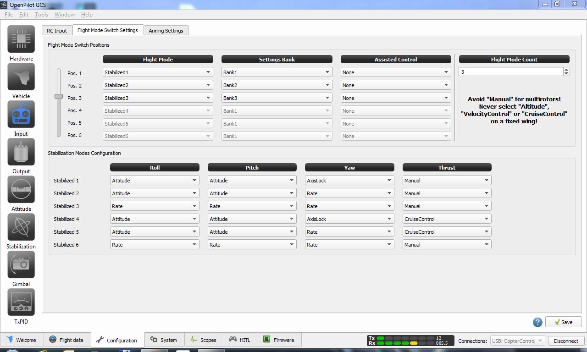Switch to the Scopes workspace tab
Screen dimensions: 587x352
(204, 340)
